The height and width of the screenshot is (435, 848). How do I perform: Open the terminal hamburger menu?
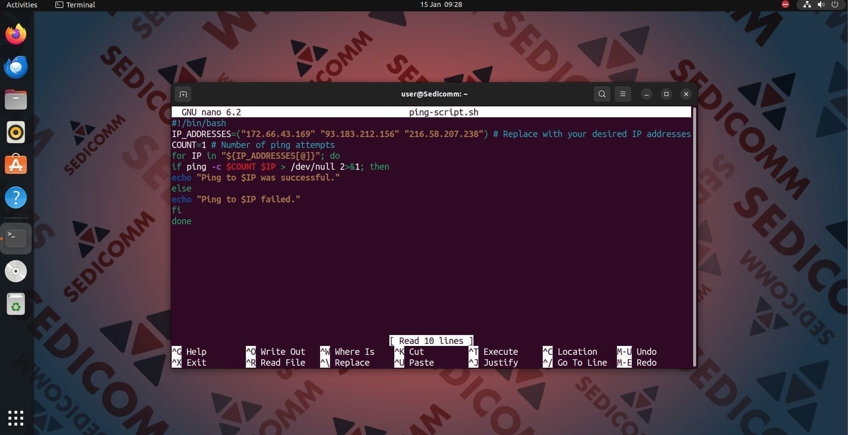622,94
